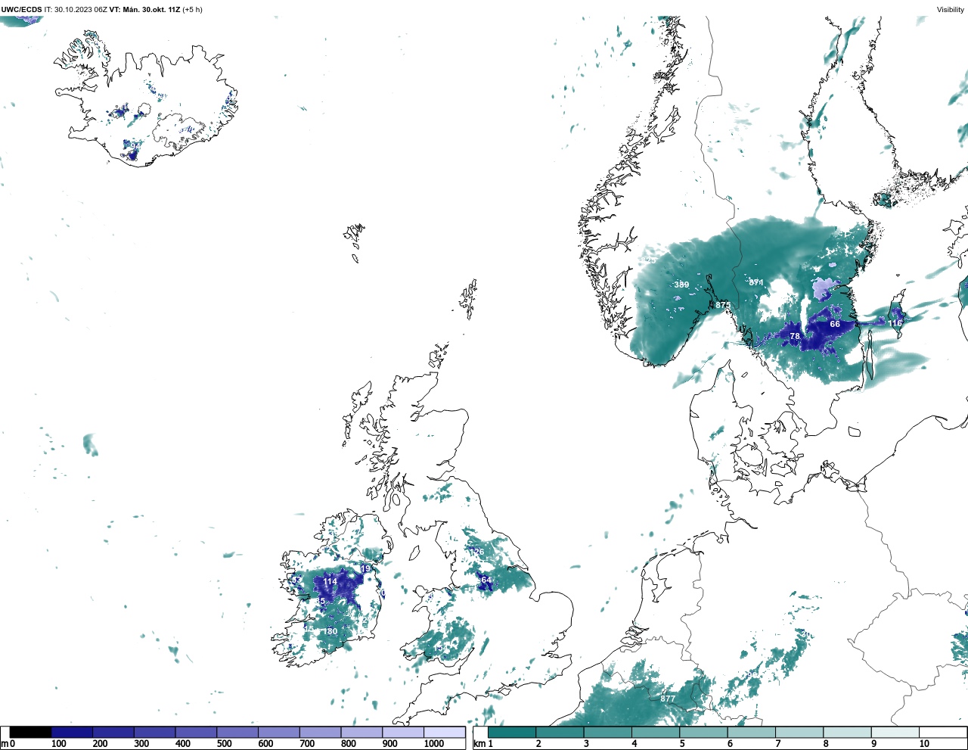This screenshot has height=750, width=968.
Task: Click the '64' value over northern England
Action: point(486,580)
